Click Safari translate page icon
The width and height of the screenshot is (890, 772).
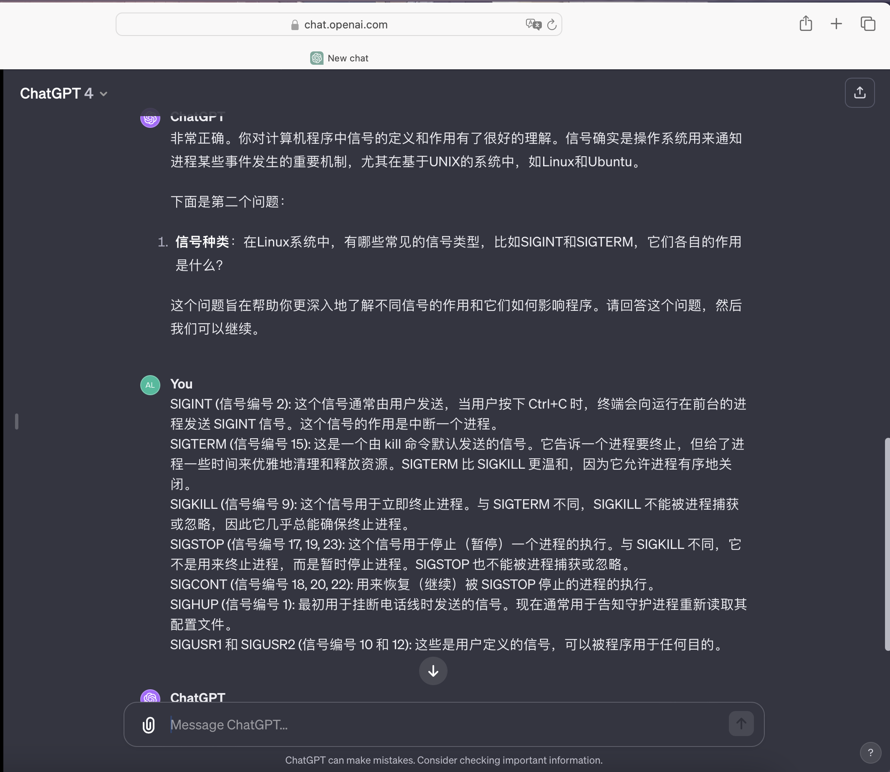point(533,25)
